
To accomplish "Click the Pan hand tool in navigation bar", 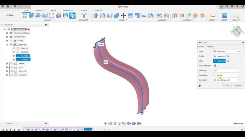I will pyautogui.click(x=115, y=123).
